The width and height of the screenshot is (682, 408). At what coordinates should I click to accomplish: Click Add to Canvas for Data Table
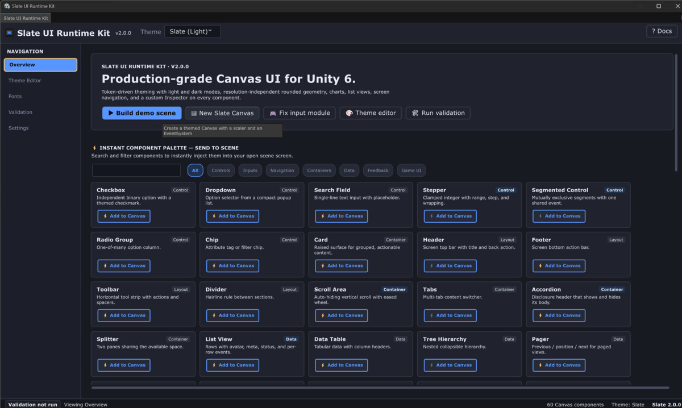[x=341, y=365]
